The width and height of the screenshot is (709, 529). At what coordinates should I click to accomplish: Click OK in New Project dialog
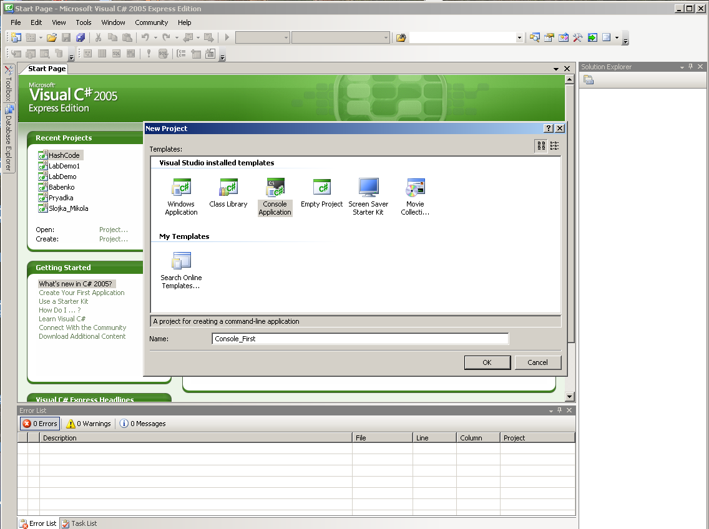(487, 362)
